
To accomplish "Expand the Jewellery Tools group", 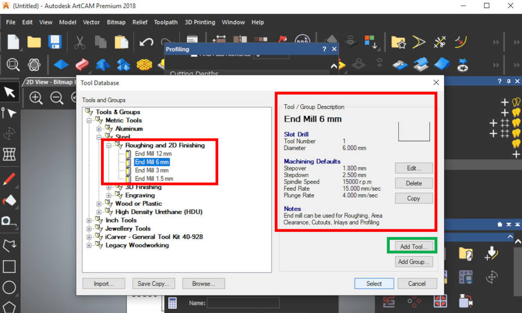I will (89, 228).
